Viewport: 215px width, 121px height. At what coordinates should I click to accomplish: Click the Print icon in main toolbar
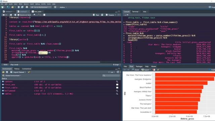coord(27,7)
